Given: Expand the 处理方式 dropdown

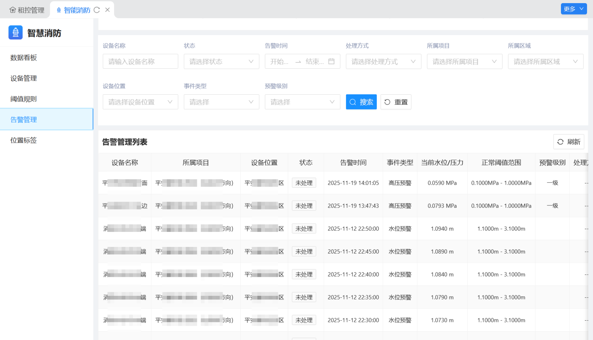Looking at the screenshot, I should pos(383,62).
